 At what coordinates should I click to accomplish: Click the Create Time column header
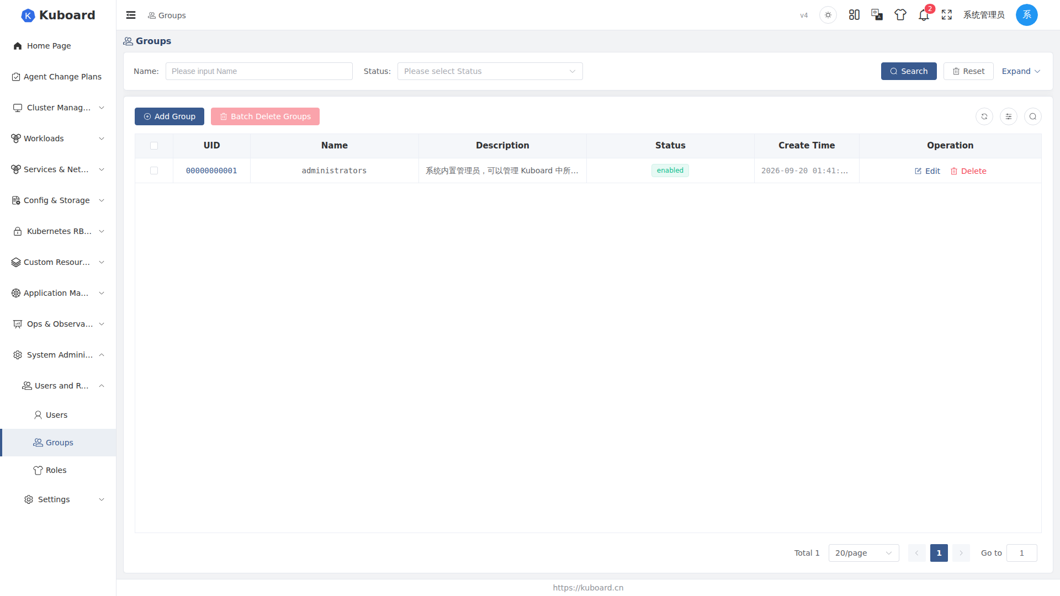pyautogui.click(x=807, y=146)
